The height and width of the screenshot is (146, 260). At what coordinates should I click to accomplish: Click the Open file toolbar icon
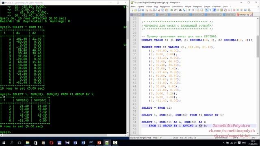point(135,10)
